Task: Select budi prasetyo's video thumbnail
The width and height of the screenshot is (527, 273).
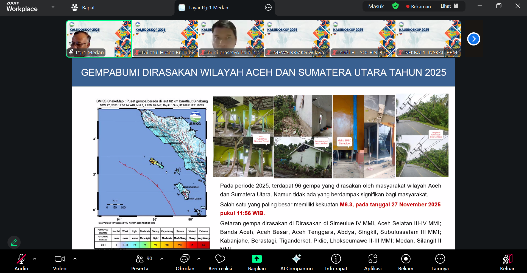Action: pyautogui.click(x=231, y=38)
